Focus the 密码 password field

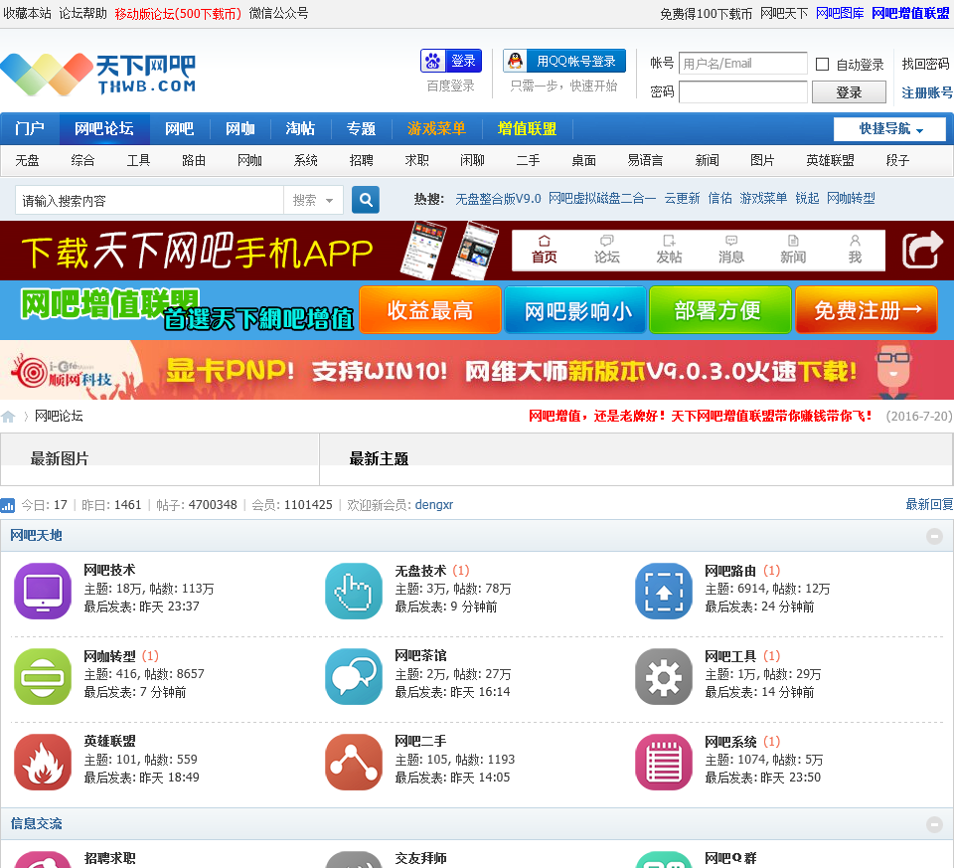click(743, 92)
